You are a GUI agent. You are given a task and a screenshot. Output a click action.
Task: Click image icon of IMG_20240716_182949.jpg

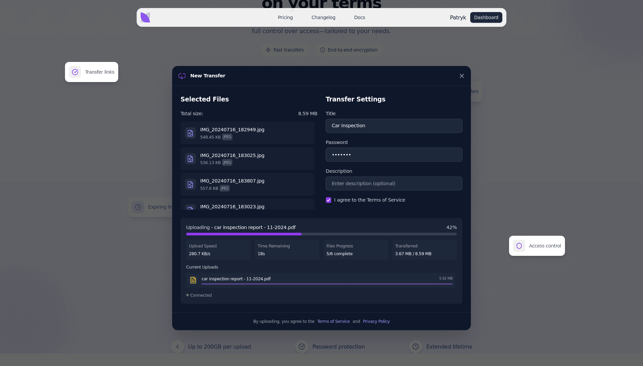(x=190, y=133)
